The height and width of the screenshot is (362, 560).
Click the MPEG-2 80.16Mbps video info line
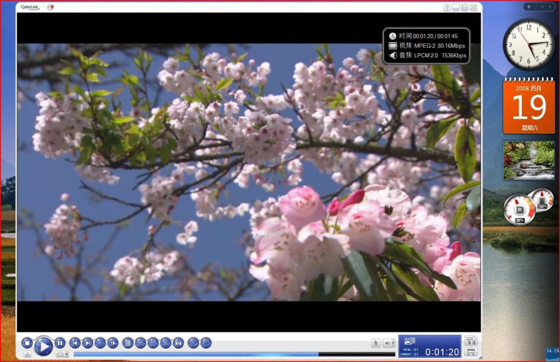(426, 46)
